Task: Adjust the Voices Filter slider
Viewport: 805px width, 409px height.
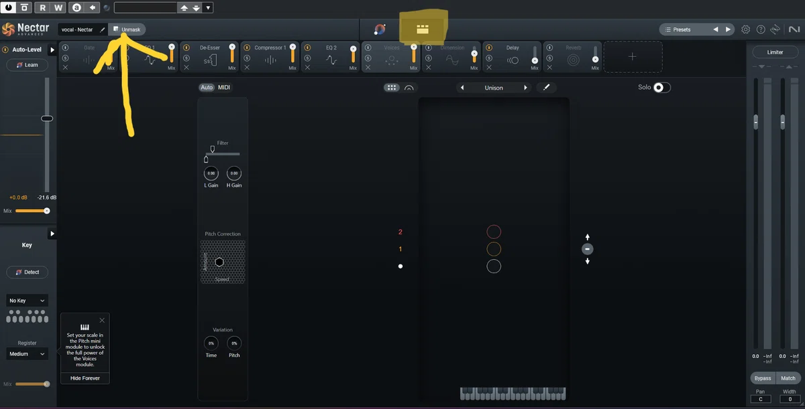Action: coord(222,154)
